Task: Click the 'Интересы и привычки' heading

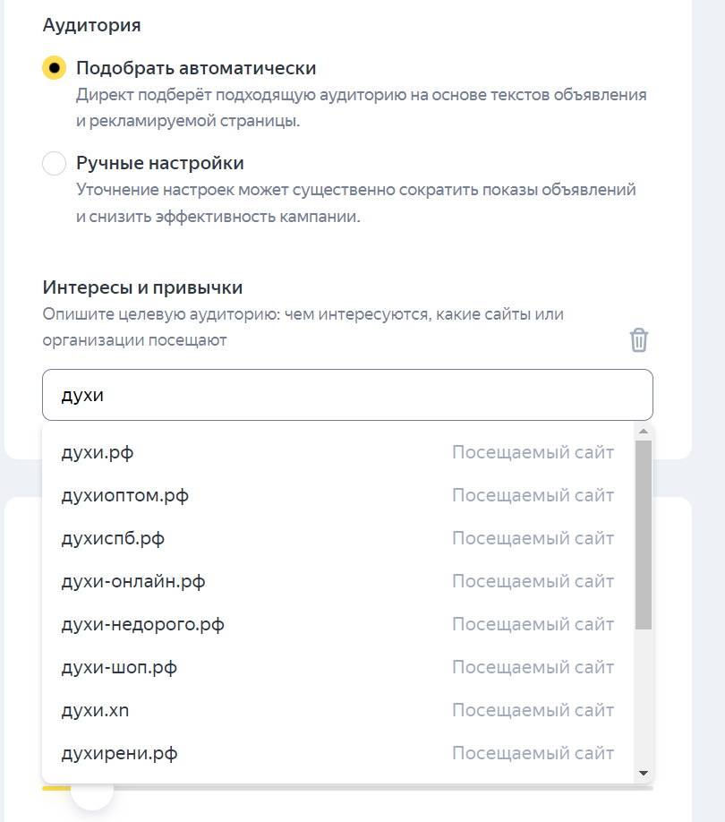Action: point(143,287)
